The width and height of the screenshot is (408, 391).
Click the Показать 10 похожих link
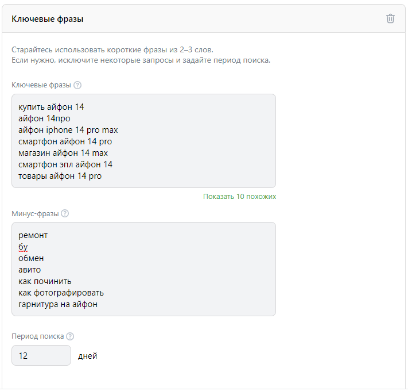tap(239, 197)
